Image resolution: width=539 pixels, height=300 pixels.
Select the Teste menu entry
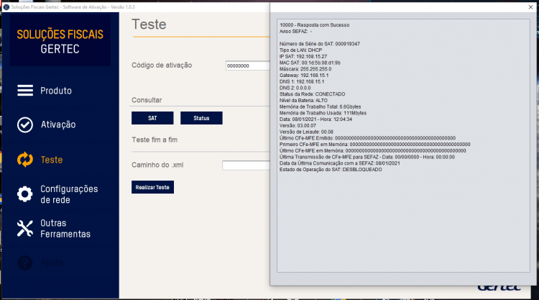pos(52,160)
